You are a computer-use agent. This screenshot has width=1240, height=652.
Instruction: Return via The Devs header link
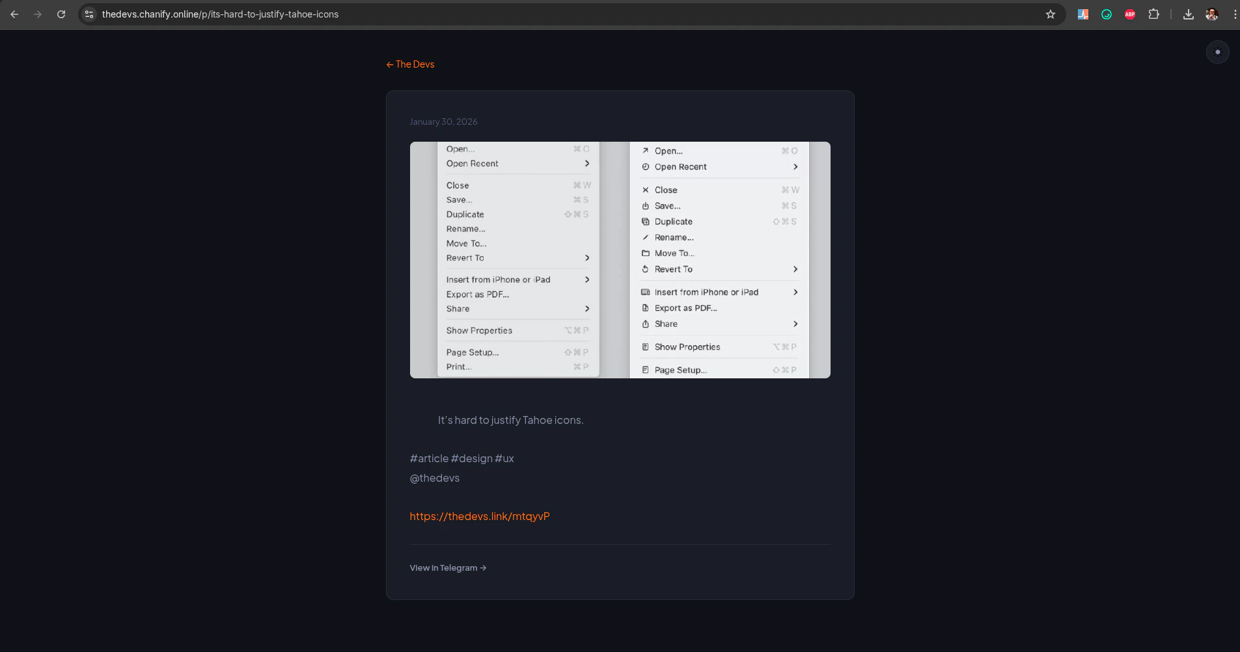pos(409,64)
